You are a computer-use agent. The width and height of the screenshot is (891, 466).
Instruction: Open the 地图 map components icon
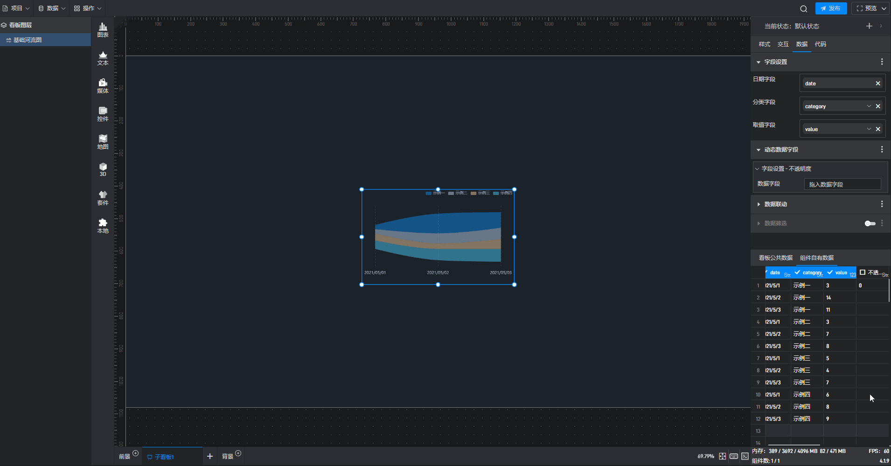pos(103,142)
